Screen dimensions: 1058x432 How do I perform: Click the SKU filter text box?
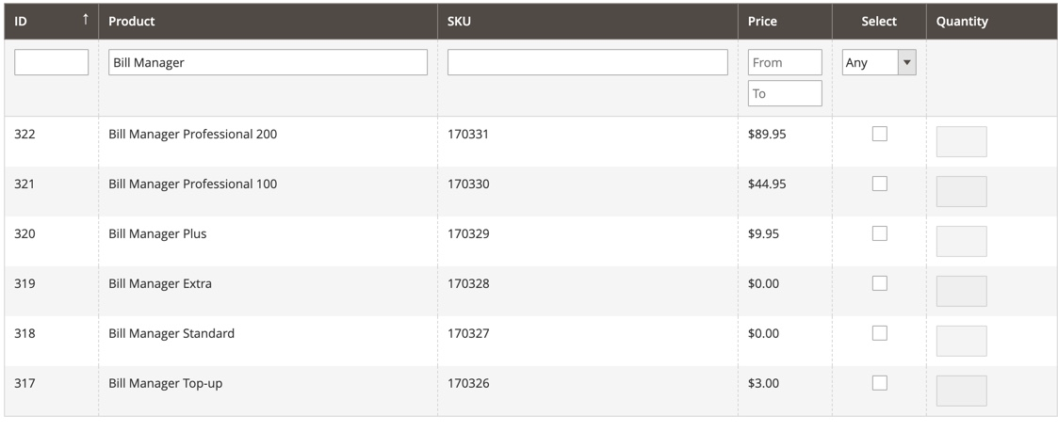(x=587, y=63)
